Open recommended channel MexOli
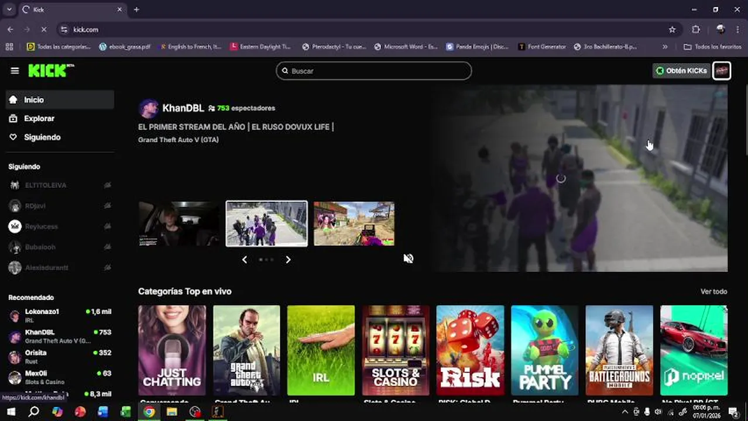Image resolution: width=748 pixels, height=421 pixels. tap(60, 377)
